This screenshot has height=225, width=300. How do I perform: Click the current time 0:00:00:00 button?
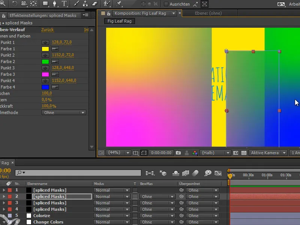161,153
